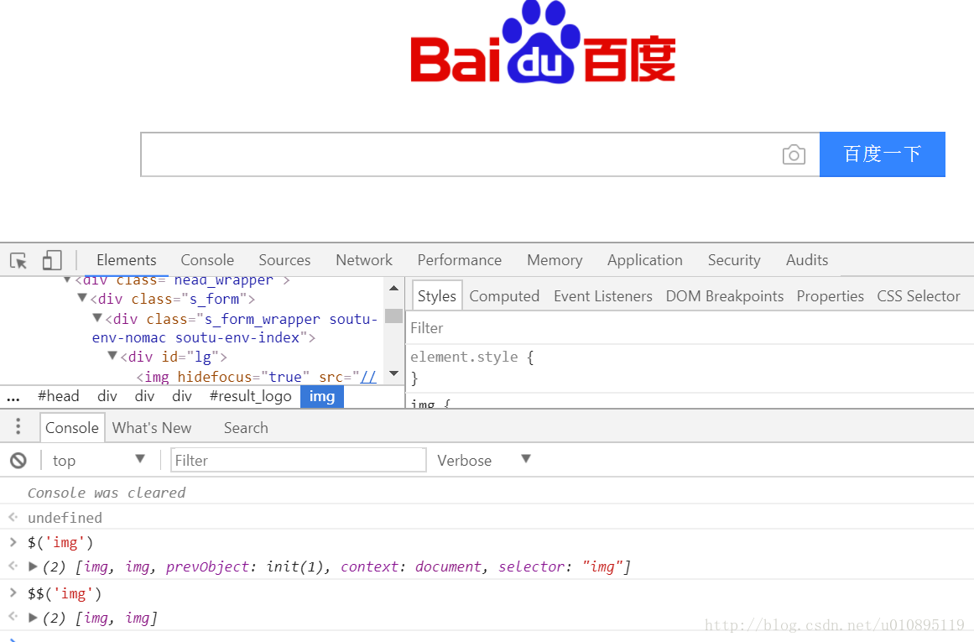
Task: Switch to the Search drawer tab
Action: 246,428
